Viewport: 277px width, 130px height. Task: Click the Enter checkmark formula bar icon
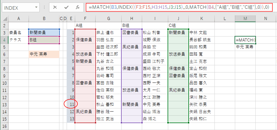coord(66,7)
